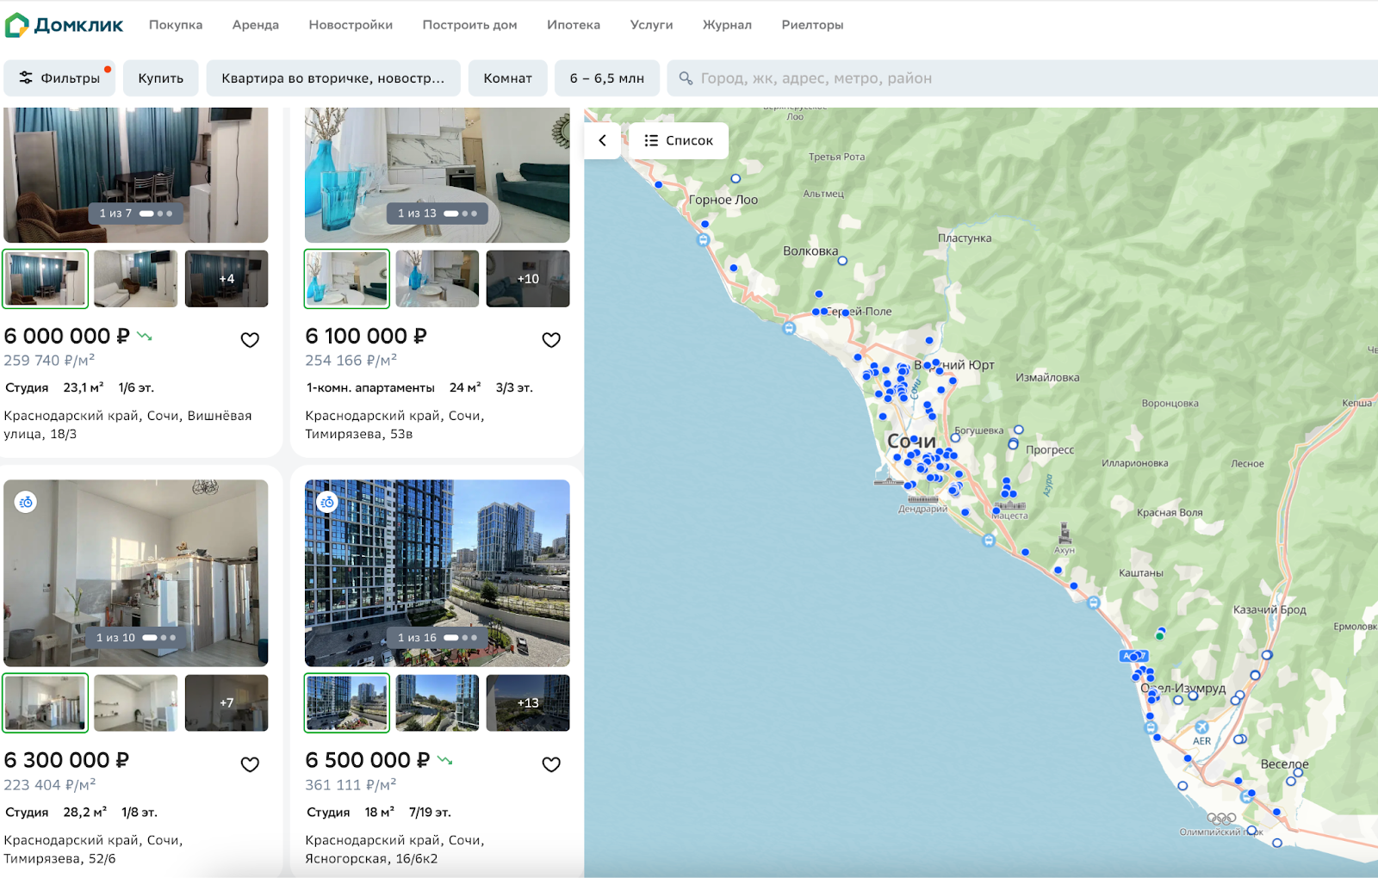The image size is (1378, 878).
Task: Open the Купить deal type dropdown
Action: point(161,78)
